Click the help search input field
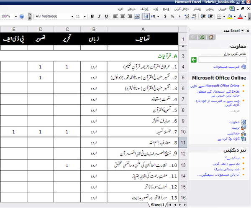The width and height of the screenshot is (251, 208). click(x=223, y=60)
